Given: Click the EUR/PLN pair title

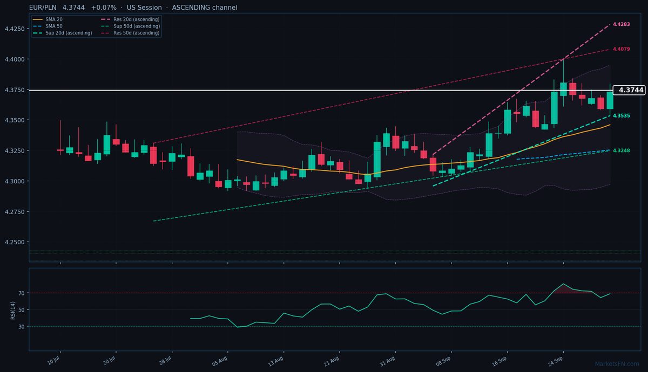Looking at the screenshot, I should [43, 8].
